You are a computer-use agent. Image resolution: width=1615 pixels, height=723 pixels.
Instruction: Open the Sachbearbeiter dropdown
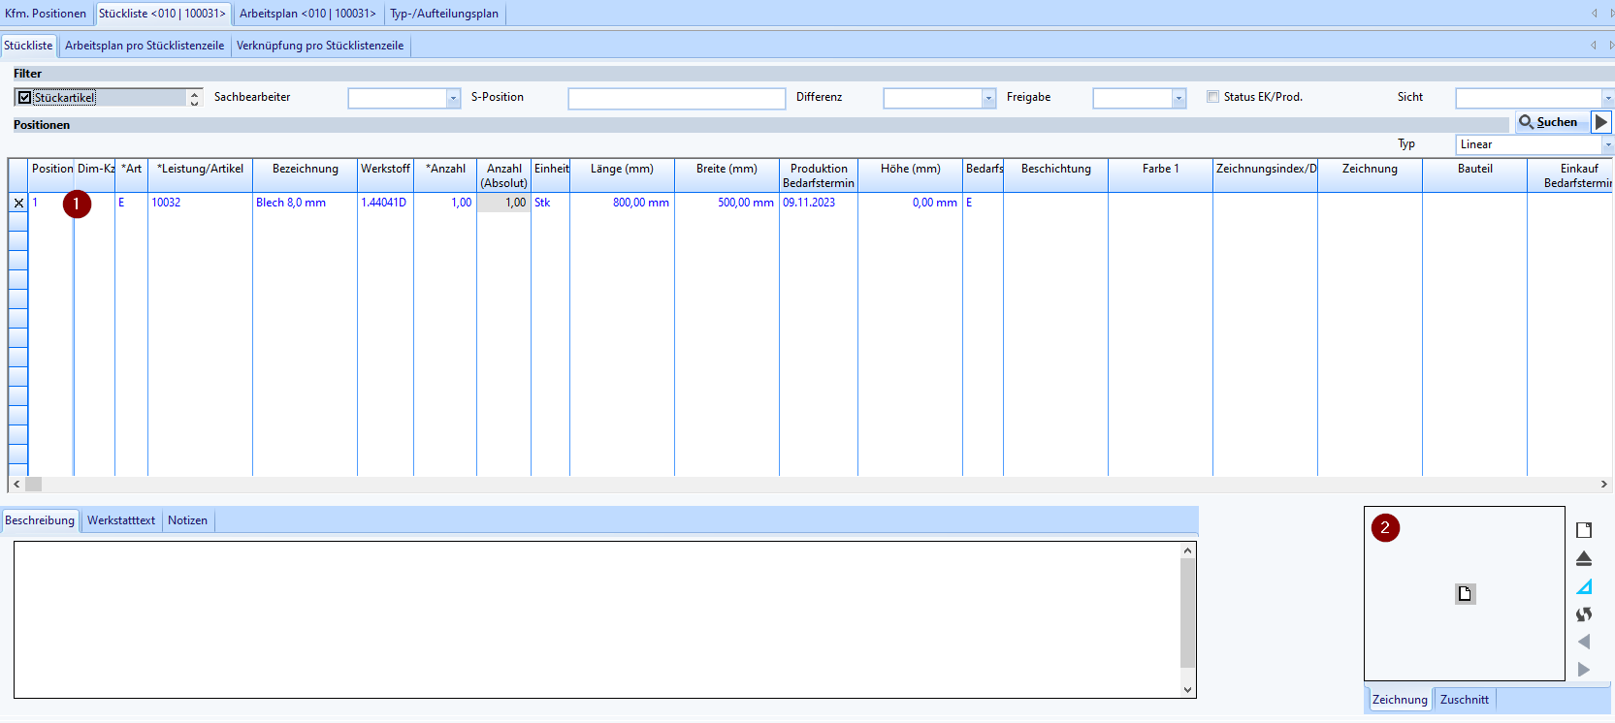(452, 98)
